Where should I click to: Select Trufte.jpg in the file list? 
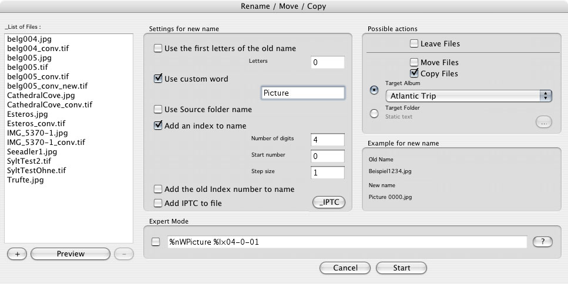[x=25, y=180]
